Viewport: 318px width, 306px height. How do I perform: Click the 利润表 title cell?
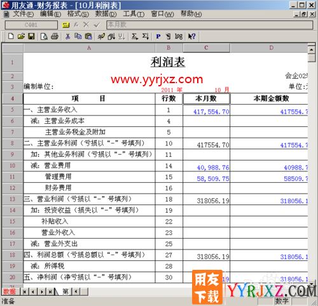click(x=167, y=62)
